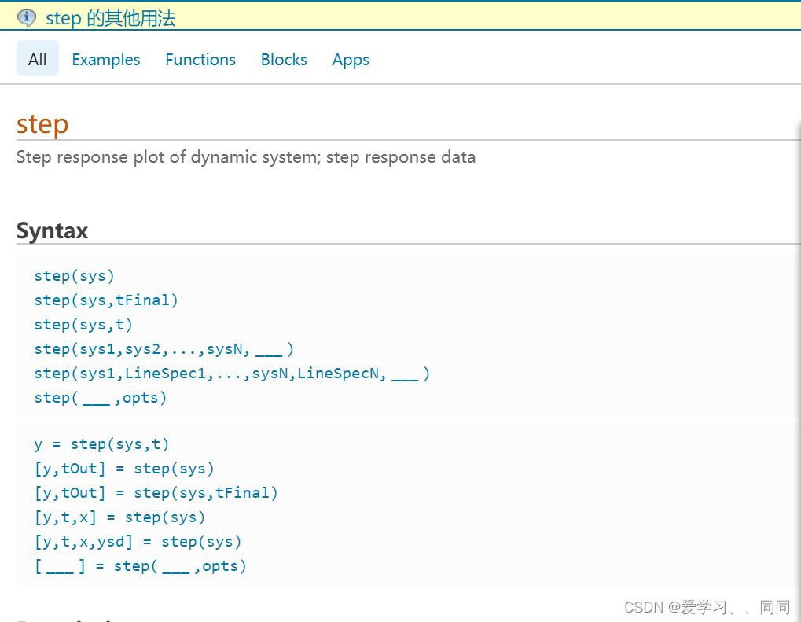This screenshot has height=622, width=801.
Task: Click the step(sys,tFinal) syntax link
Action: point(106,300)
